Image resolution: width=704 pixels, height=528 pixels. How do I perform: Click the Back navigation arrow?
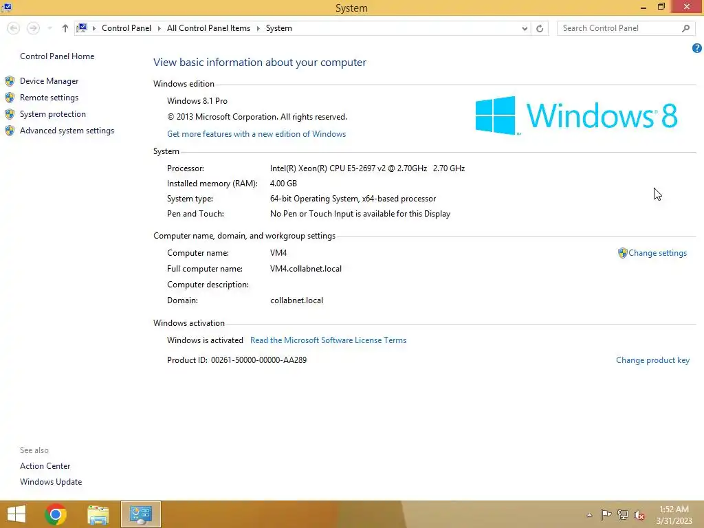(x=14, y=28)
